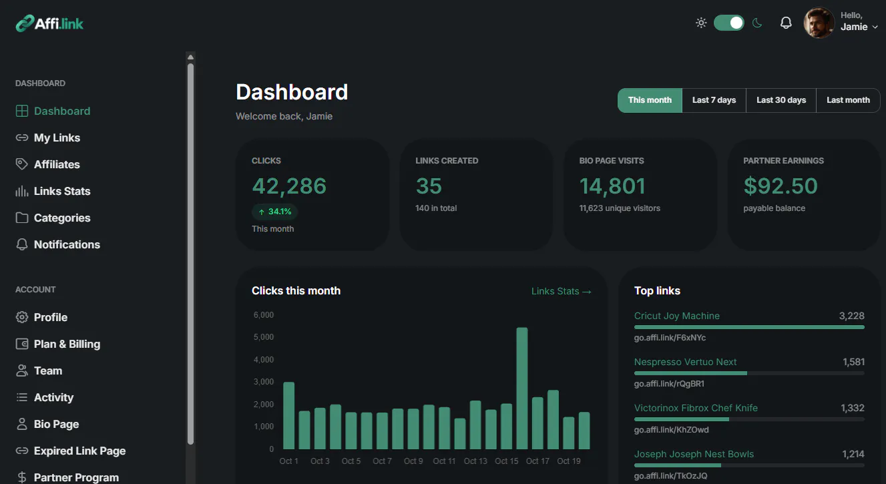
Task: Click short URL go.affi.link/KhZOwd
Action: coord(672,430)
